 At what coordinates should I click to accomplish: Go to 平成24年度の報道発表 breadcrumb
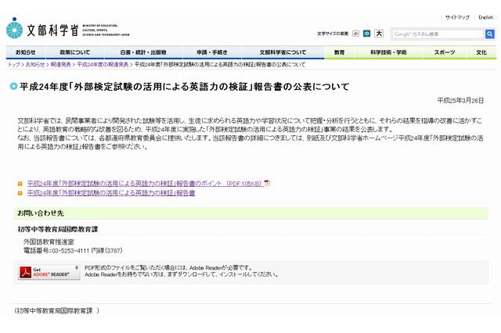(x=103, y=64)
